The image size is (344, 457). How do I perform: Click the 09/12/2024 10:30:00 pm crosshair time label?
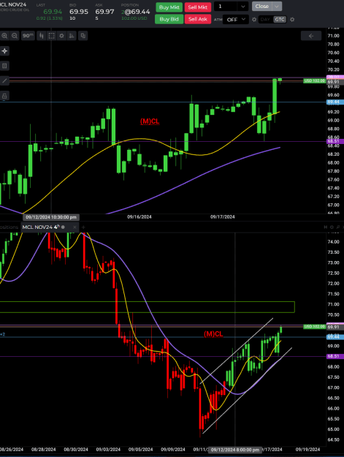click(x=51, y=217)
